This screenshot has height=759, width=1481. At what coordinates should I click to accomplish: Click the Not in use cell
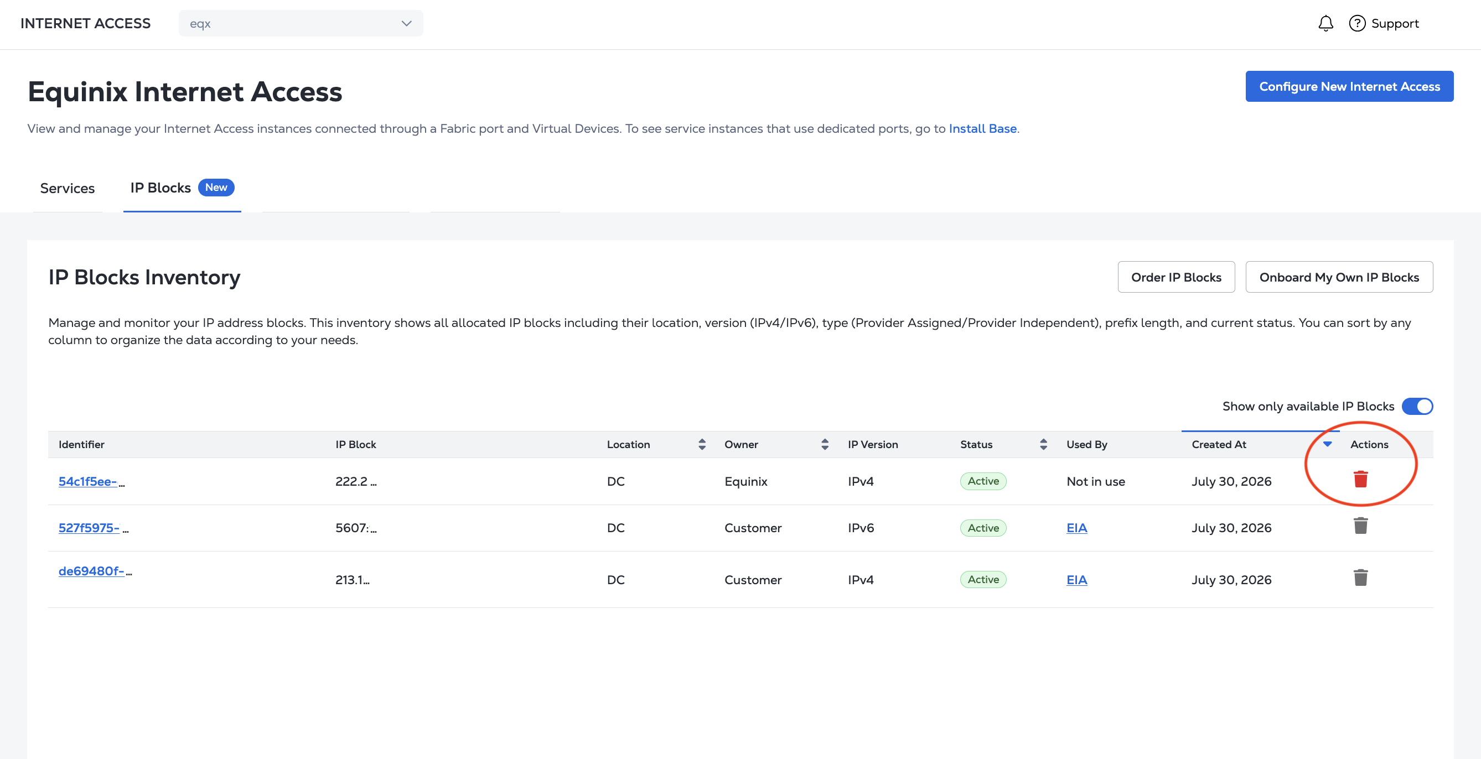click(x=1095, y=481)
